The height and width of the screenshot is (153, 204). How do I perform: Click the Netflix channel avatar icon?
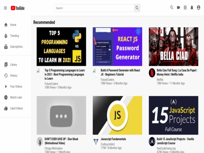point(152,73)
